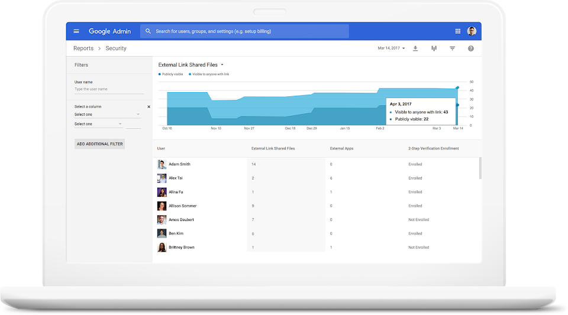
Task: Click ADD ADDITIONAL FILTER button
Action: tap(99, 144)
